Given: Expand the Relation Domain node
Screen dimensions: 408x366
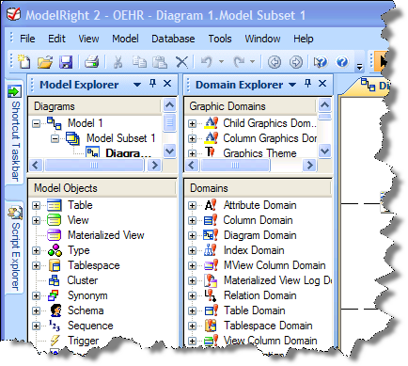Looking at the screenshot, I should 192,295.
